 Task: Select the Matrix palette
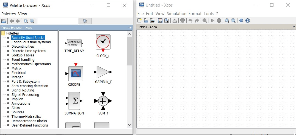tap(16, 68)
